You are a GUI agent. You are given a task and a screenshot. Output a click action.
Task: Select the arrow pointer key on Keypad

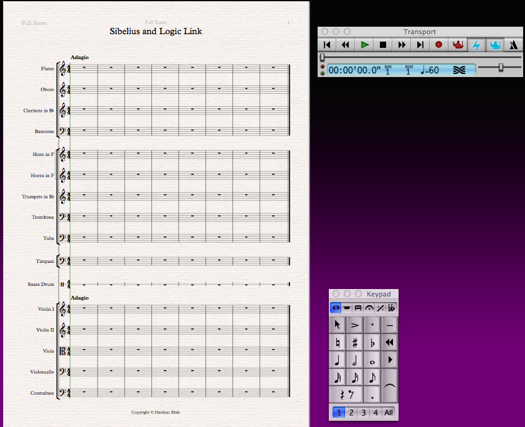pyautogui.click(x=338, y=325)
